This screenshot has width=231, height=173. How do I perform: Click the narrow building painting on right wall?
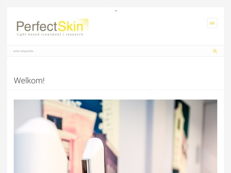coord(181,136)
